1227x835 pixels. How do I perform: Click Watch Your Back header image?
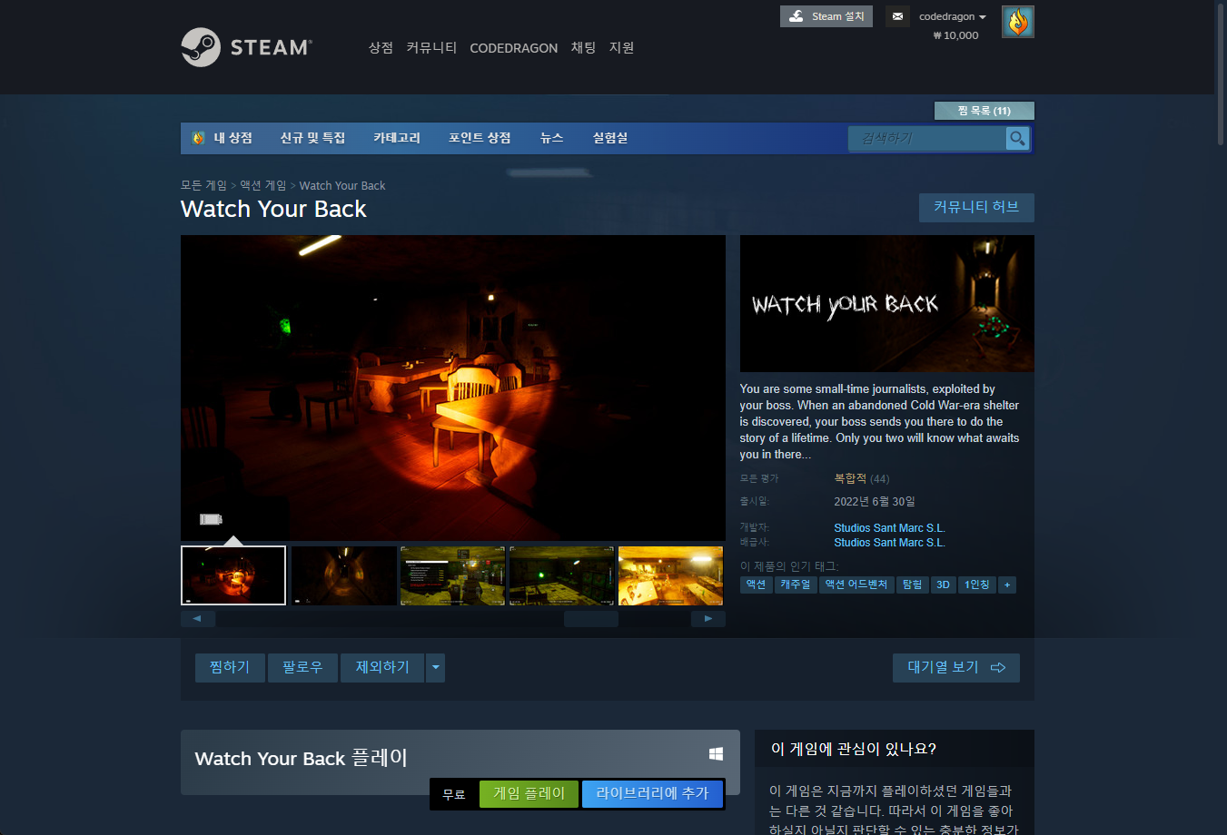tap(887, 303)
